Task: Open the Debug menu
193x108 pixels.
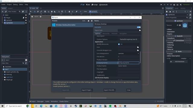Action: pyautogui.click(x=15, y=4)
